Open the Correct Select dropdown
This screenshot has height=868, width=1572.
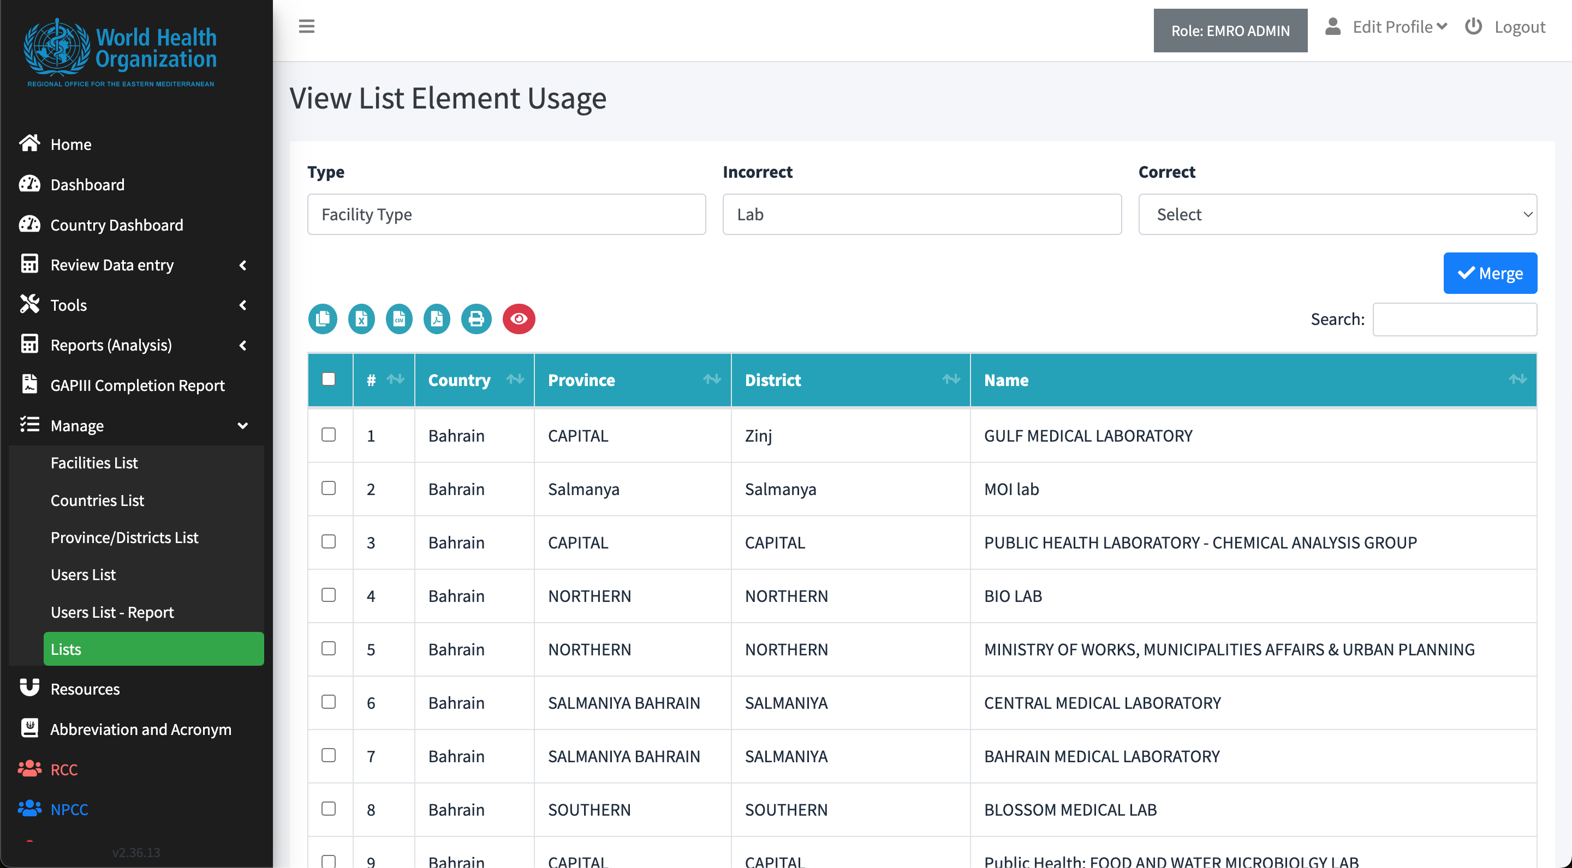pos(1337,215)
